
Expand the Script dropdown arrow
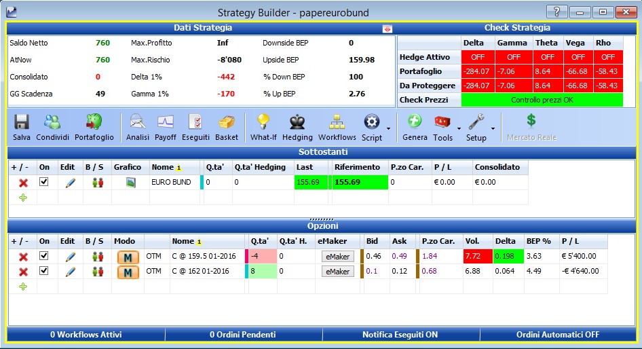[389, 128]
